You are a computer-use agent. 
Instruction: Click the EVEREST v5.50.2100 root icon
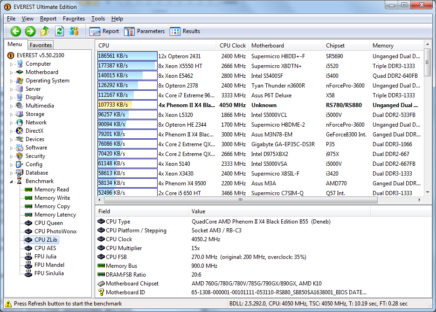click(11, 55)
